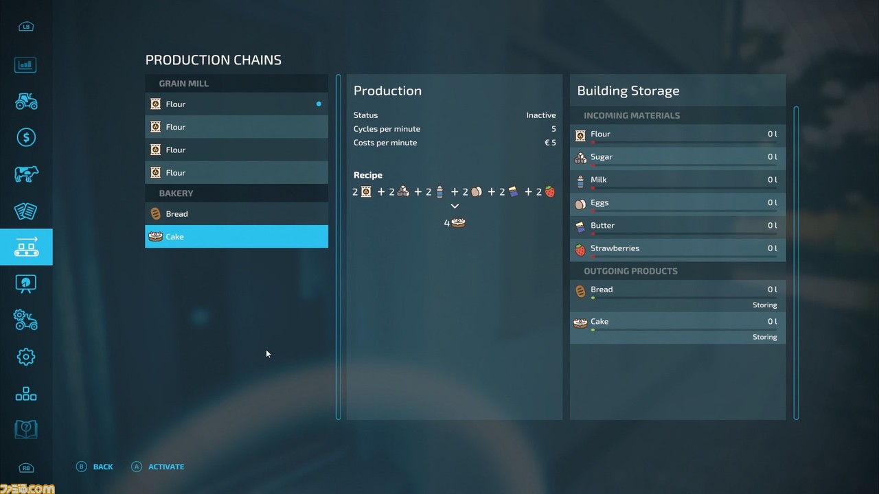The height and width of the screenshot is (494, 879).
Task: Select the second Flour production row
Action: click(236, 127)
